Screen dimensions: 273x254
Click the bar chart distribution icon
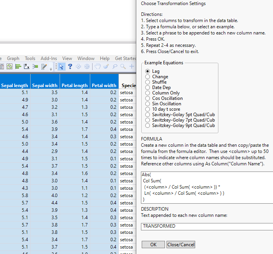(18, 67)
